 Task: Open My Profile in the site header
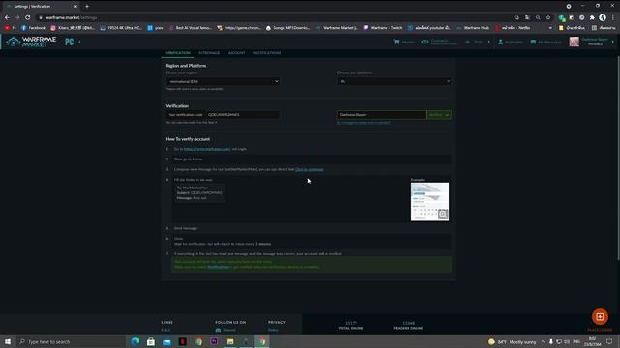tap(511, 42)
